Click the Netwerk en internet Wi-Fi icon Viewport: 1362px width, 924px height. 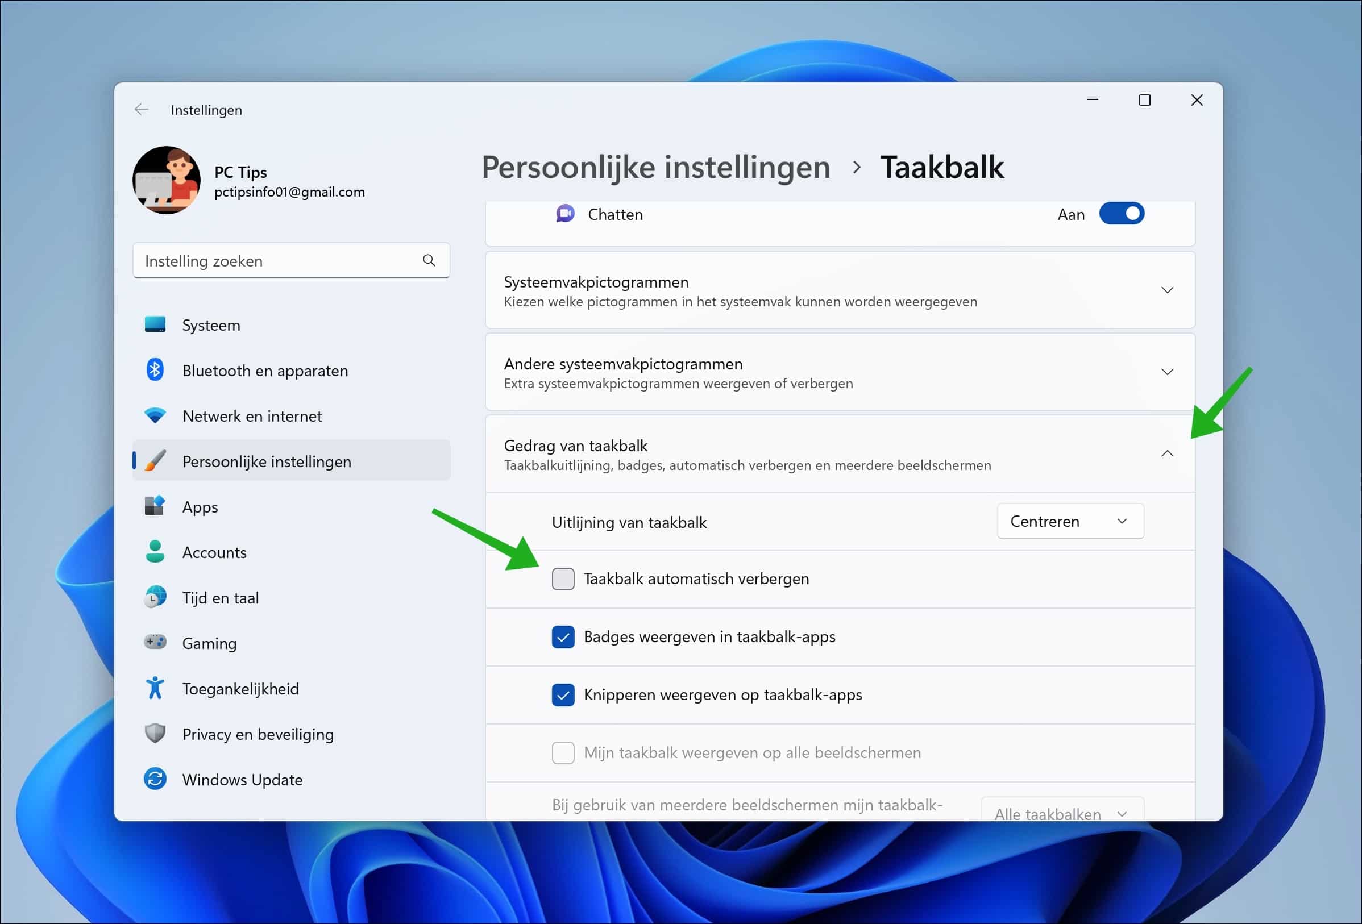tap(154, 415)
